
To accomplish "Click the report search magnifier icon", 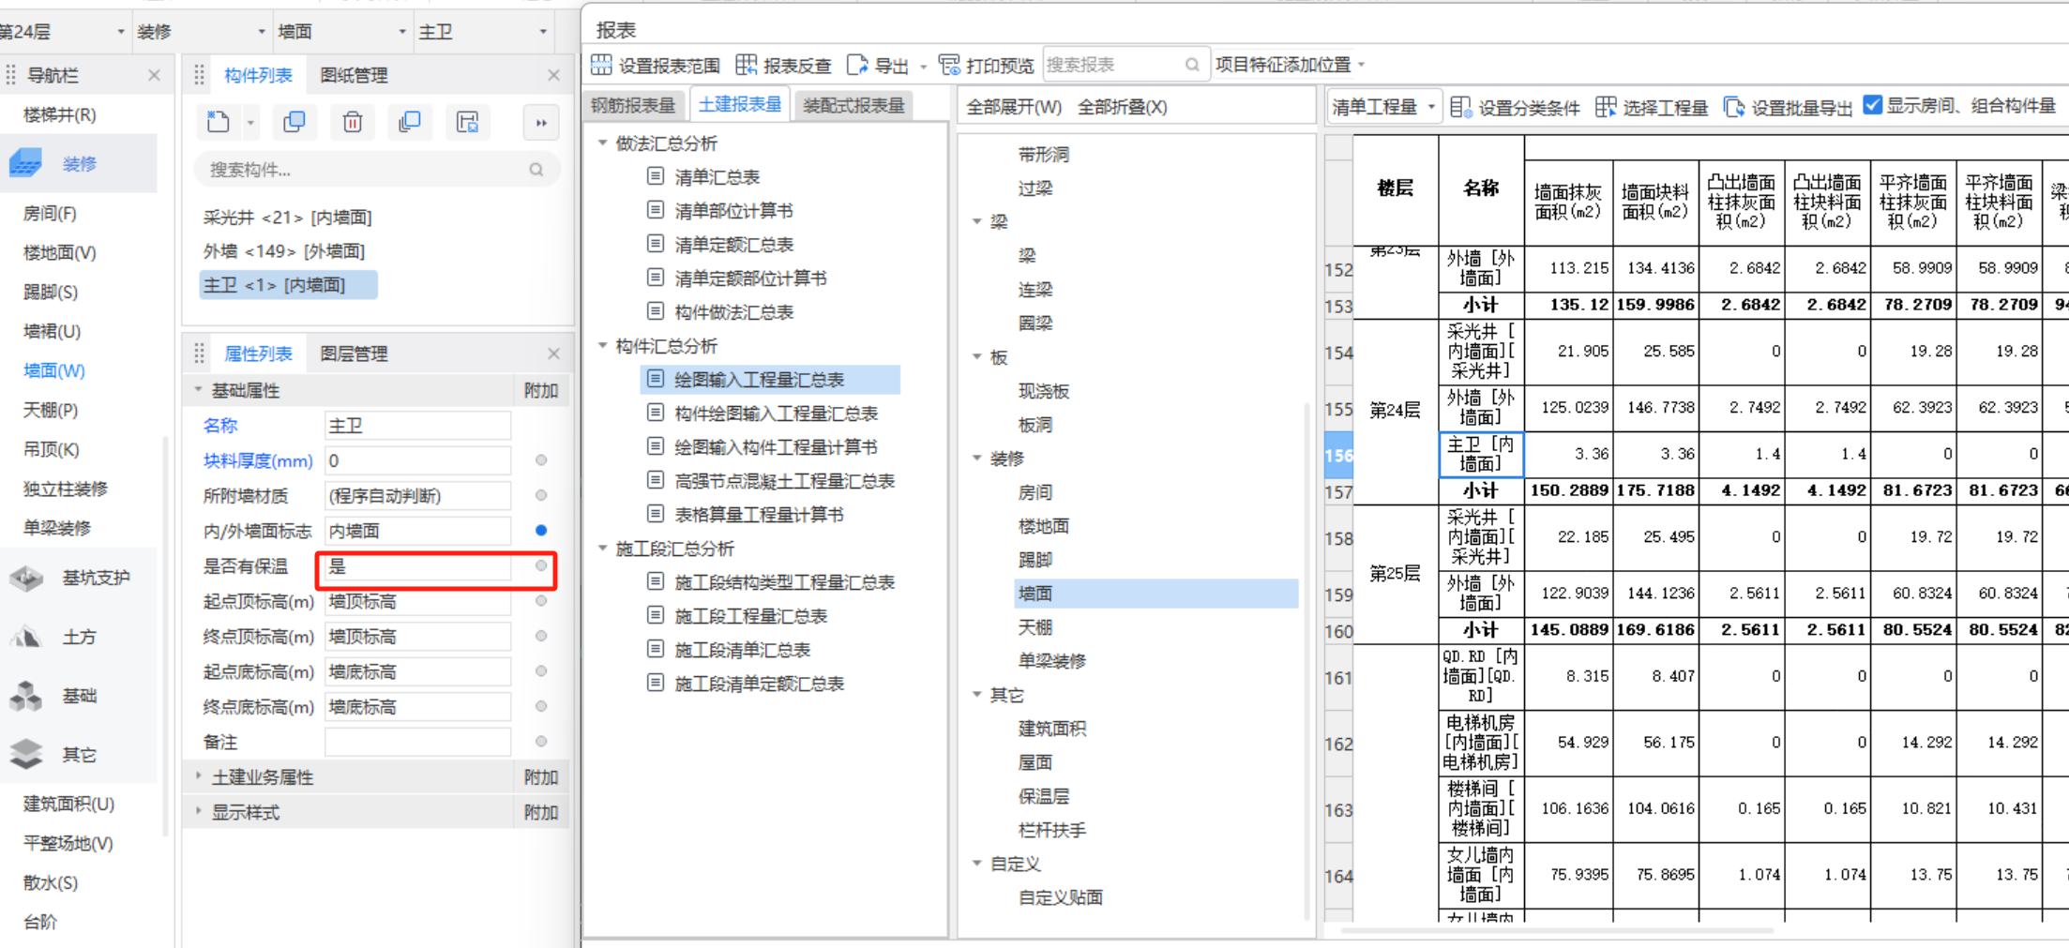I will 1192,65.
